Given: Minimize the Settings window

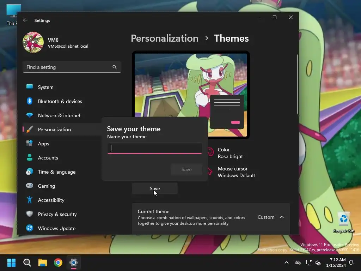Looking at the screenshot, I should [258, 17].
